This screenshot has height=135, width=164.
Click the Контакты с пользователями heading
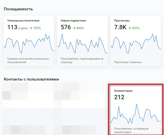coord(31,79)
